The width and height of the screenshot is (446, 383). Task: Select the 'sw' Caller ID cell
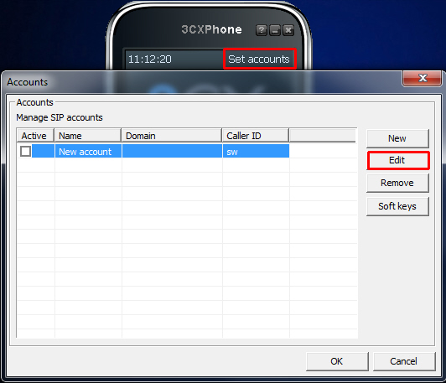click(x=256, y=151)
